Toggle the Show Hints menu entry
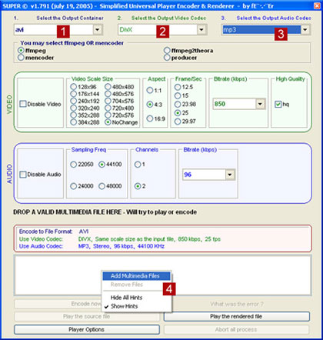Screen dimensions: 323x340 [136, 306]
